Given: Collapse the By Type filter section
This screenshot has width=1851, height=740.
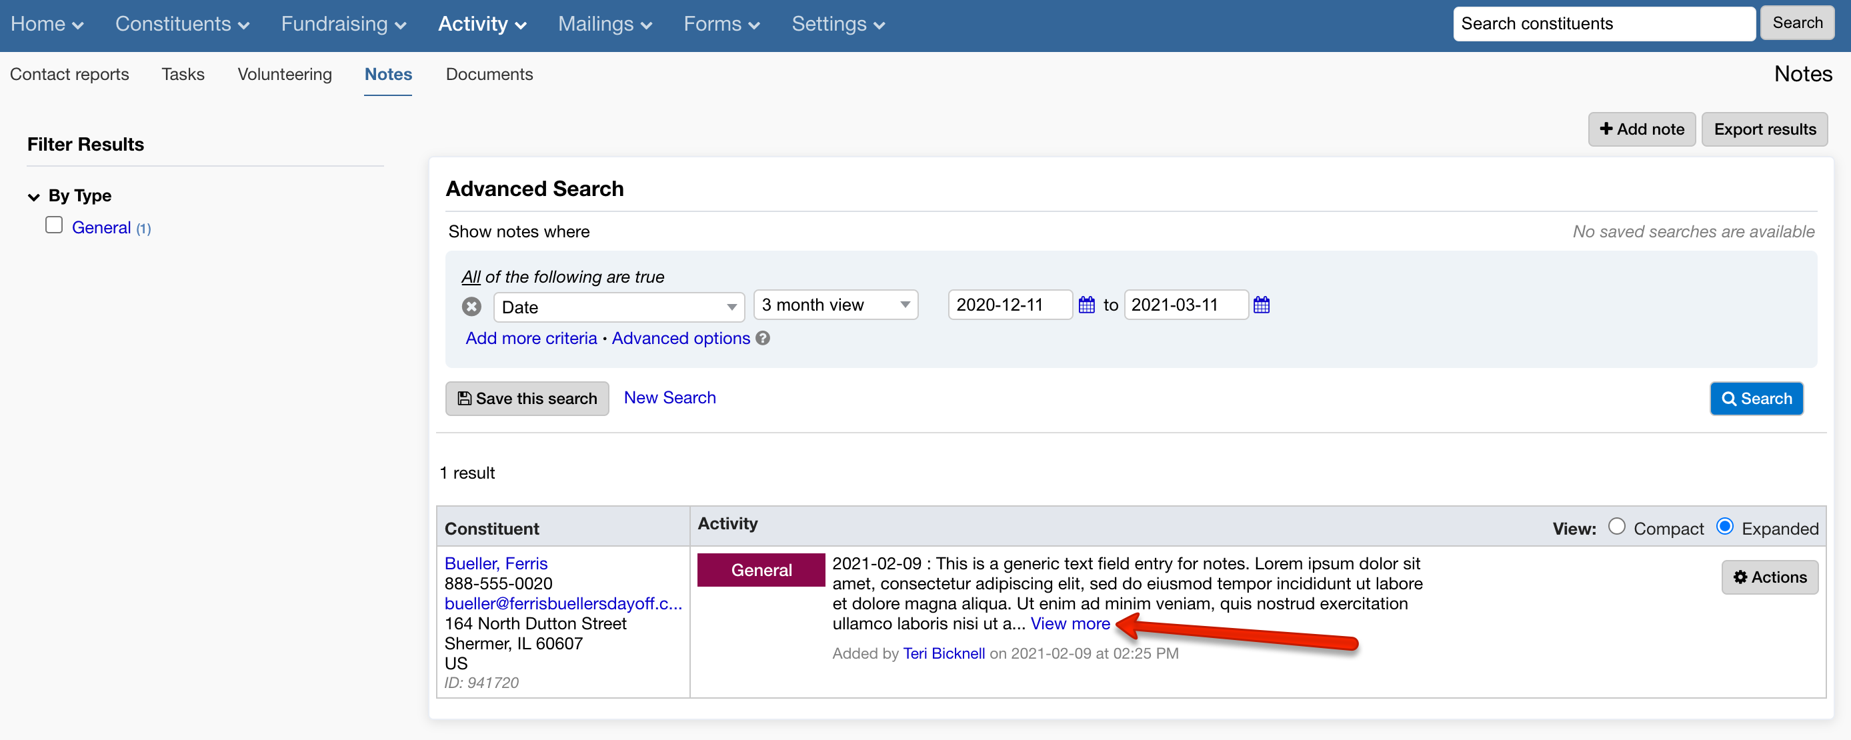Looking at the screenshot, I should pos(34,196).
